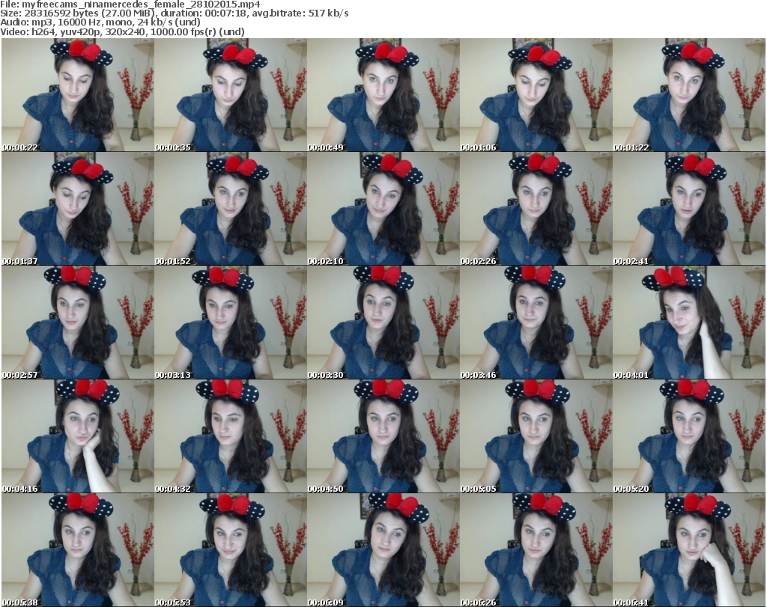Click the Audio mp3 info line

click(x=100, y=22)
